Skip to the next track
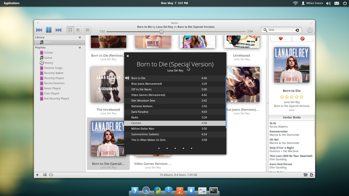The height and width of the screenshot is (196, 349). click(59, 30)
